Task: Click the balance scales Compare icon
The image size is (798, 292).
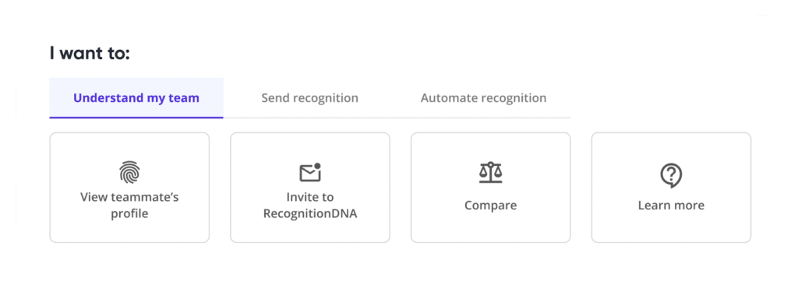Action: [x=491, y=172]
